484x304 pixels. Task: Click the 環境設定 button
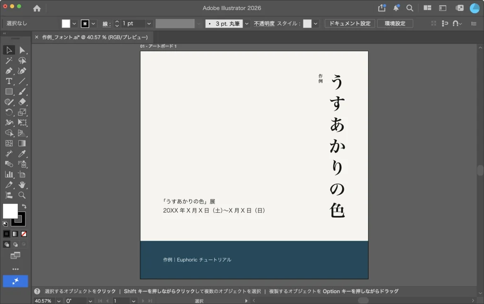tap(395, 24)
